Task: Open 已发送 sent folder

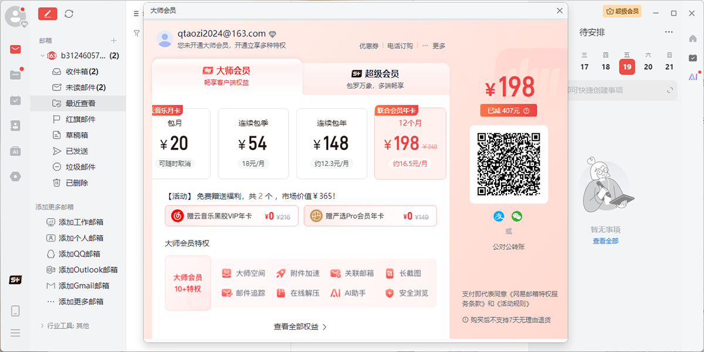Action: pos(78,151)
